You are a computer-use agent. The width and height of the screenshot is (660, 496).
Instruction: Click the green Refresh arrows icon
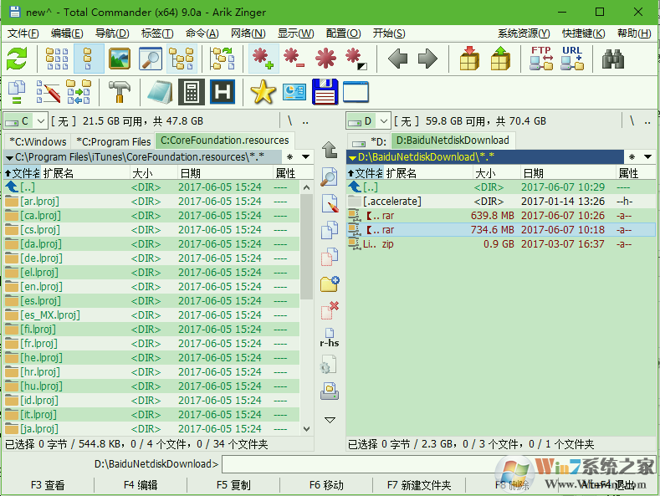[x=17, y=59]
